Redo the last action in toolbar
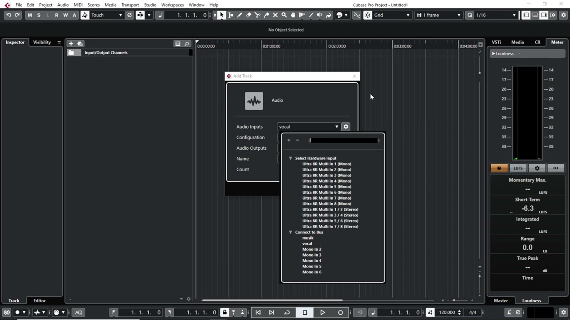The width and height of the screenshot is (570, 320). pos(17,15)
